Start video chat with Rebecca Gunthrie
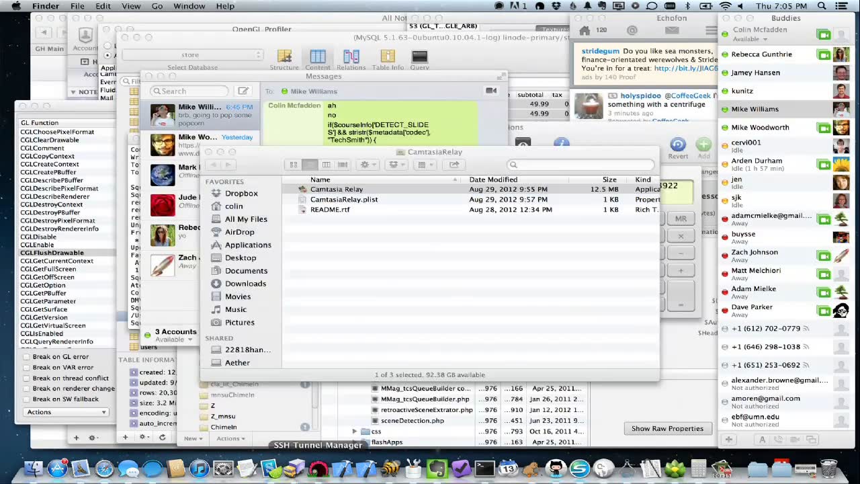 [823, 54]
